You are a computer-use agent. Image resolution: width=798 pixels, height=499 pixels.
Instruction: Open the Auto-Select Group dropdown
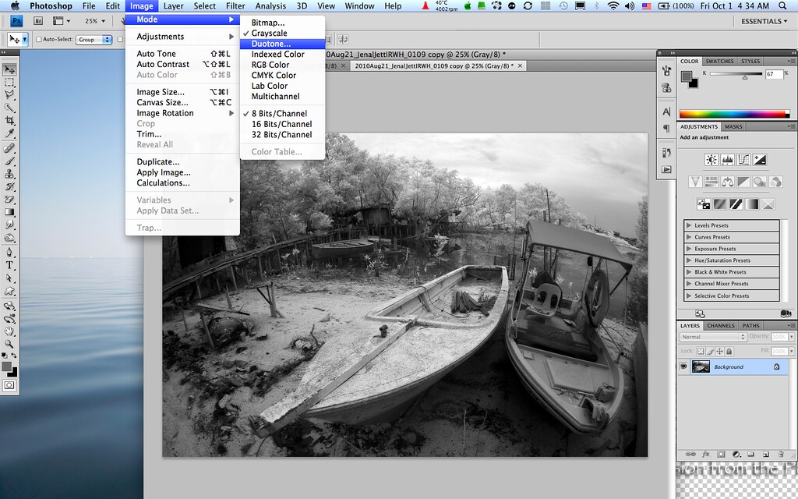[x=94, y=39]
